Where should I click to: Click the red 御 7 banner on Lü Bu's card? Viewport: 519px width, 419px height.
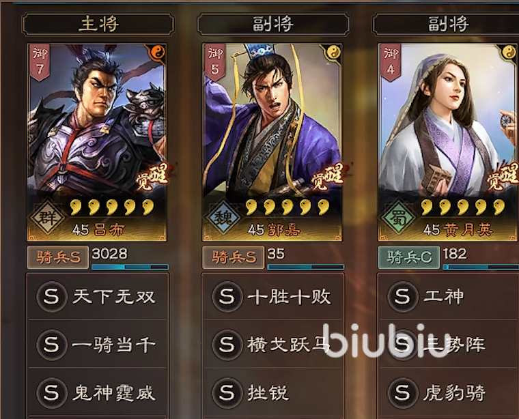(x=40, y=63)
